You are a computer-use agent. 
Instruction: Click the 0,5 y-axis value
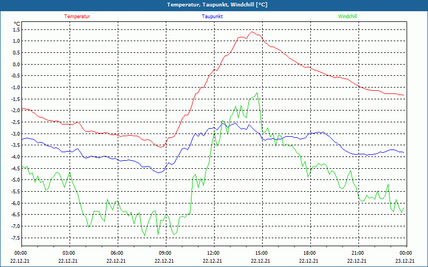click(16, 52)
